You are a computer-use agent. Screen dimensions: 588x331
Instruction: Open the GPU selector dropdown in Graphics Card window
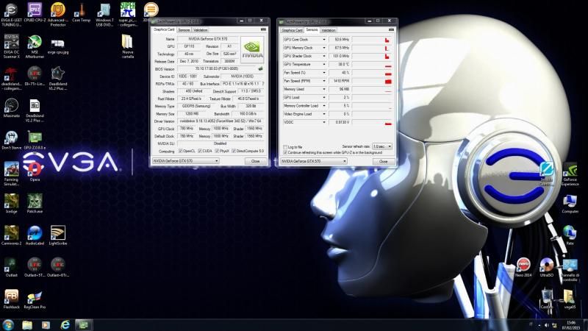point(186,160)
